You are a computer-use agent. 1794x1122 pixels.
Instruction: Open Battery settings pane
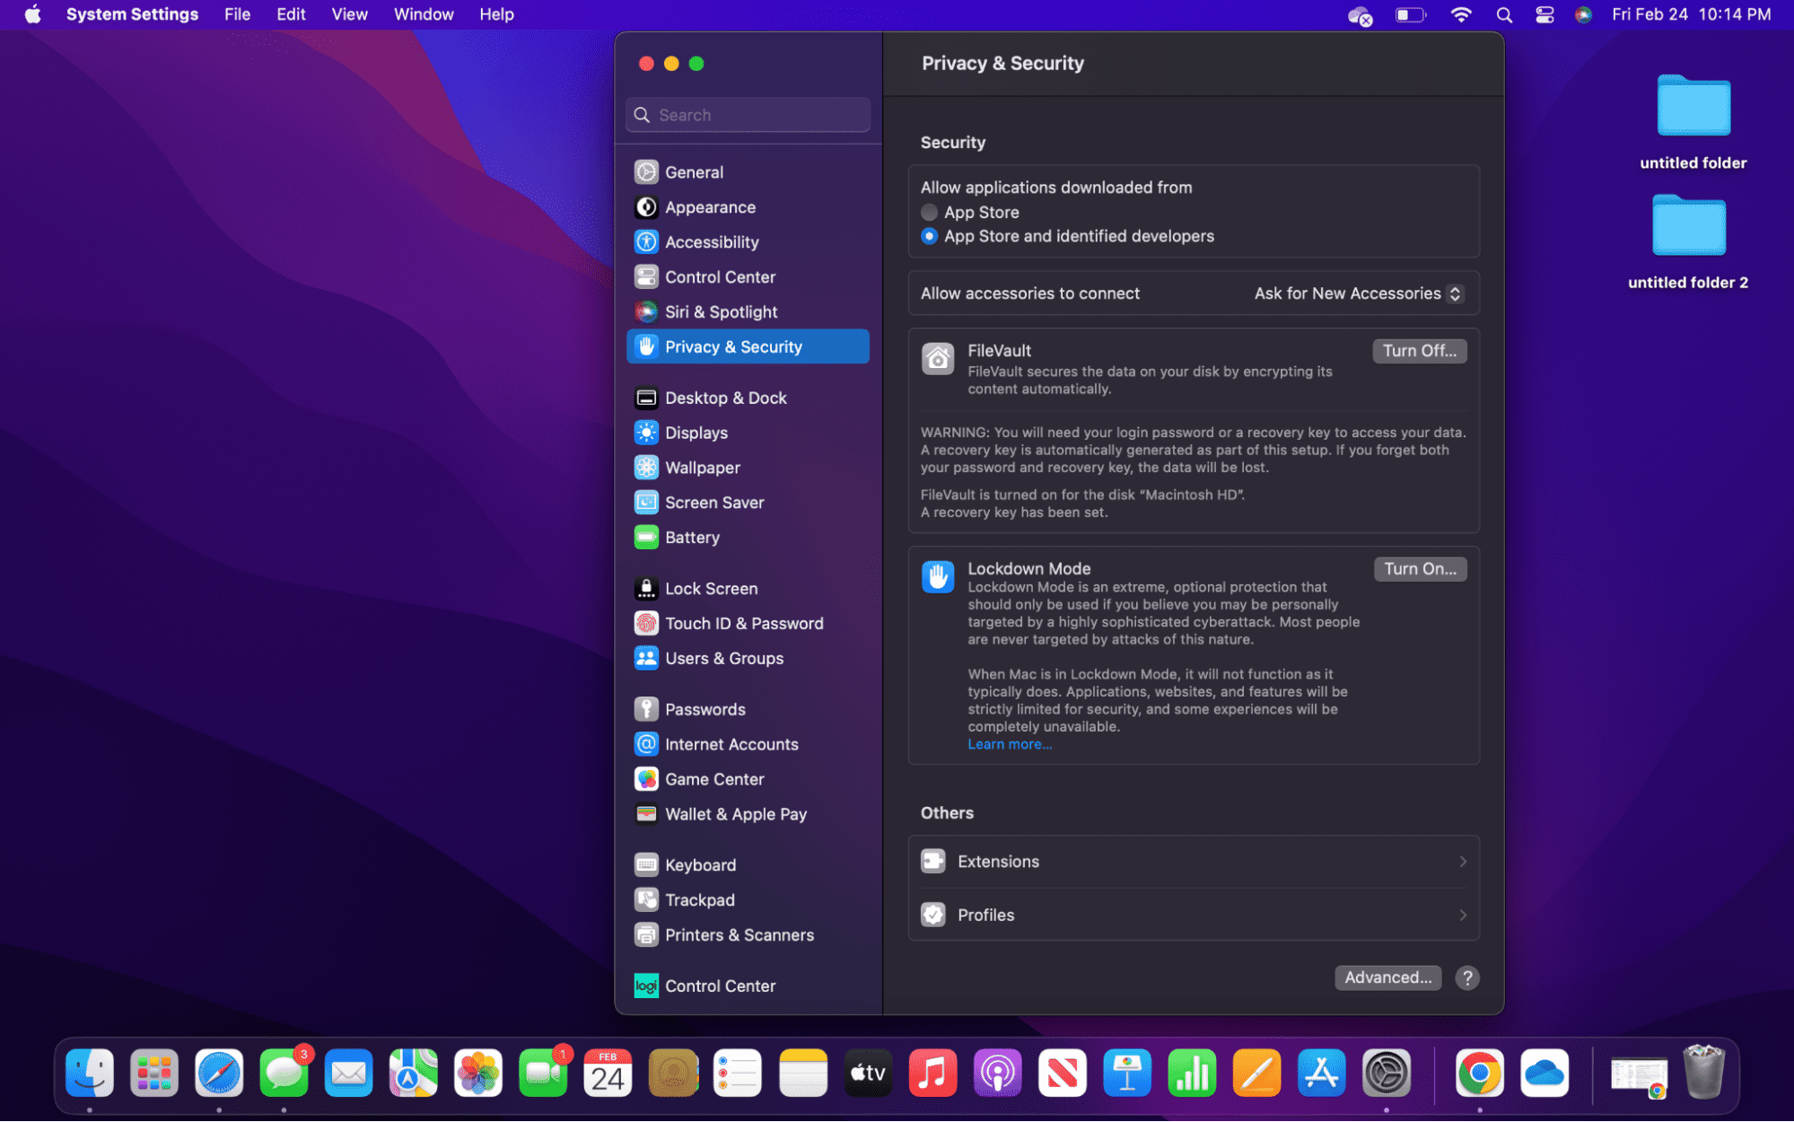click(x=748, y=538)
